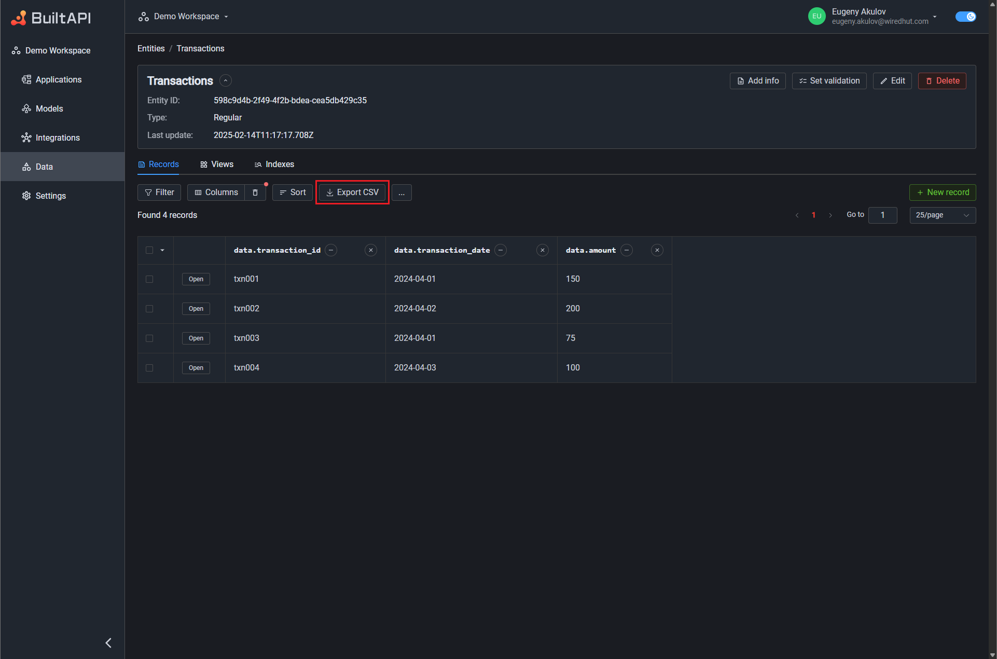Select the checkbox on the txn002 row
Viewport: 997px width, 659px height.
tap(149, 308)
